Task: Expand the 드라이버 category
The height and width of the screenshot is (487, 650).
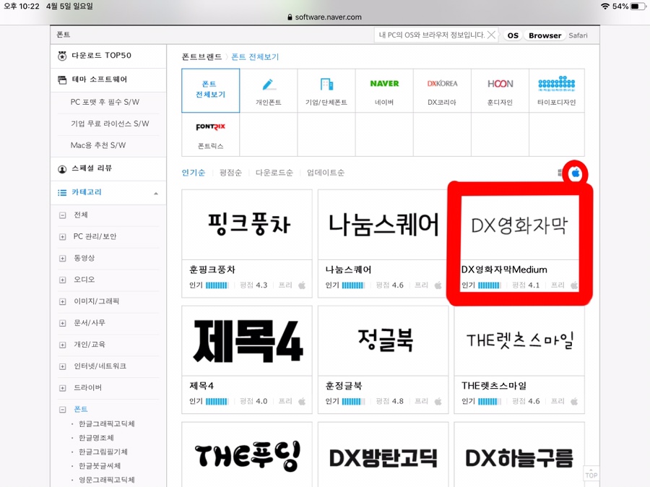Action: 63,388
